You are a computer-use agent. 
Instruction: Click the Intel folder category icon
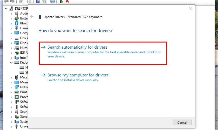[17, 58]
